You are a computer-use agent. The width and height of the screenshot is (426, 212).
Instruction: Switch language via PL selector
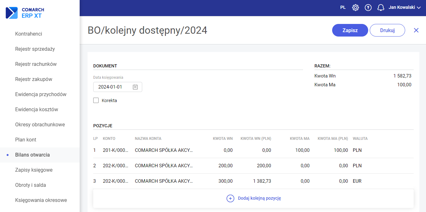pos(343,8)
